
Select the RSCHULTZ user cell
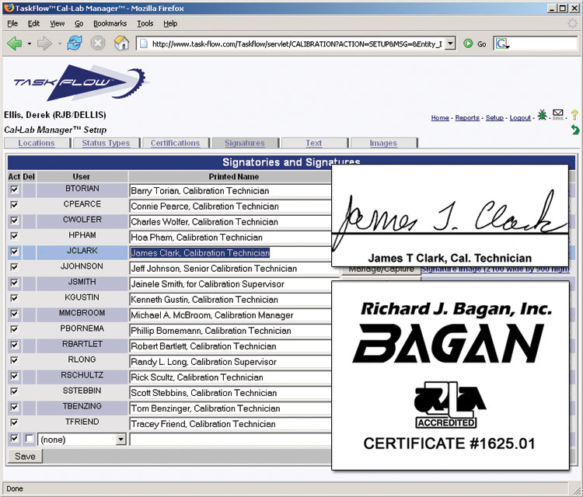[x=82, y=376]
